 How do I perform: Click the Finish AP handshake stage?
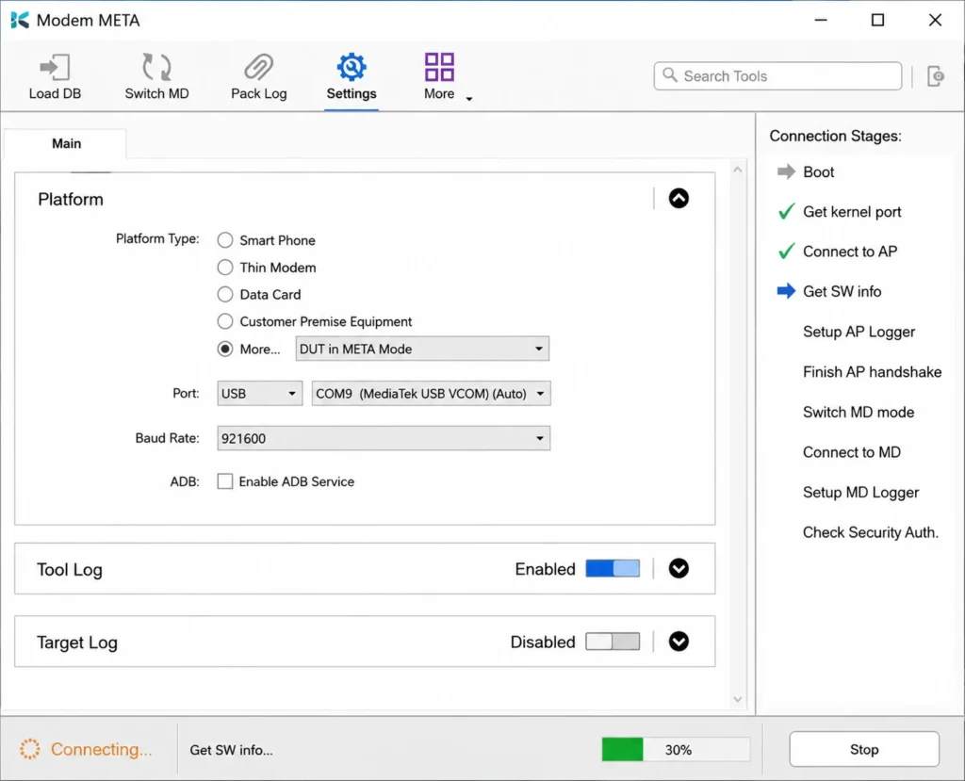(872, 372)
